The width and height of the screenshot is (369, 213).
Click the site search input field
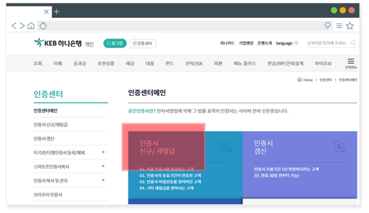click(327, 43)
